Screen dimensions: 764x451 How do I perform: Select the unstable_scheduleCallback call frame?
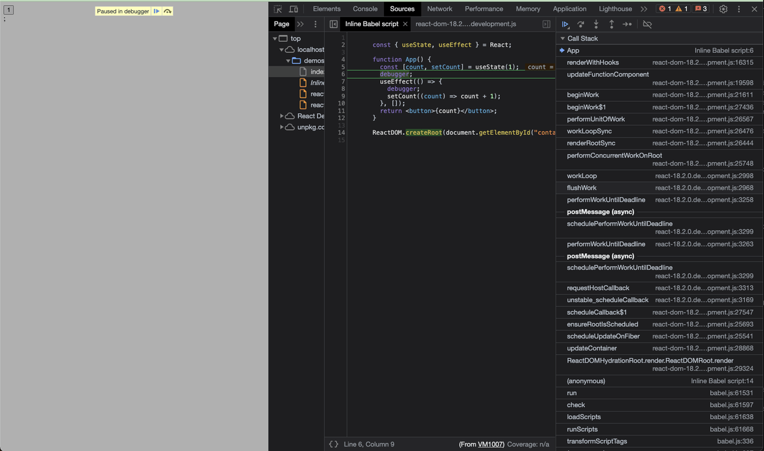tap(660, 300)
